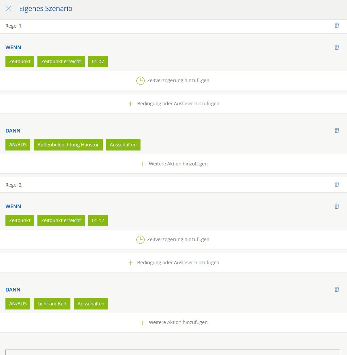Add another action to Regel 2

pyautogui.click(x=173, y=323)
